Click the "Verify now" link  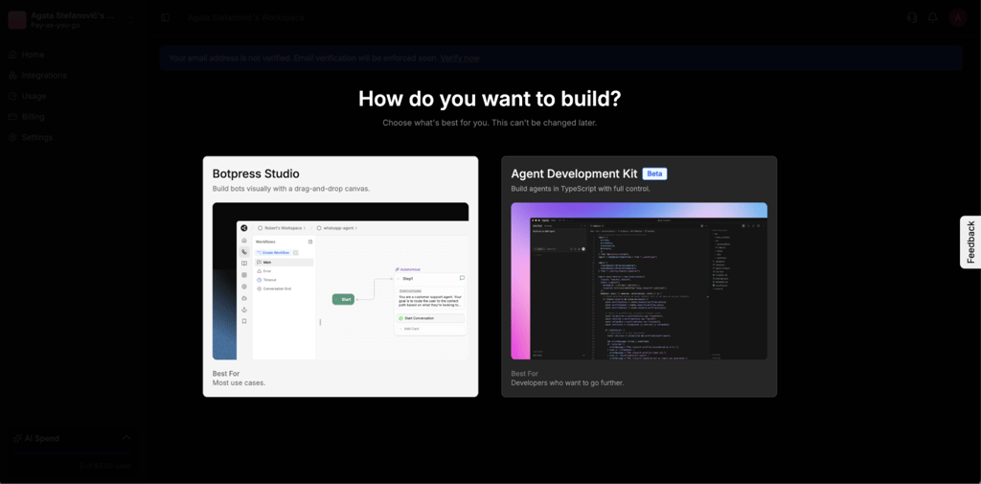460,58
